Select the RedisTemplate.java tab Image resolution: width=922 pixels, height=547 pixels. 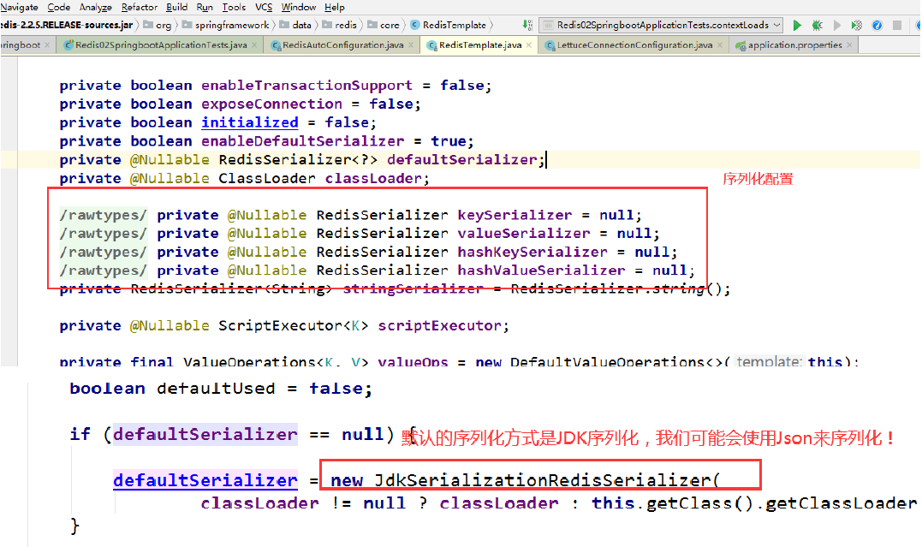click(479, 45)
